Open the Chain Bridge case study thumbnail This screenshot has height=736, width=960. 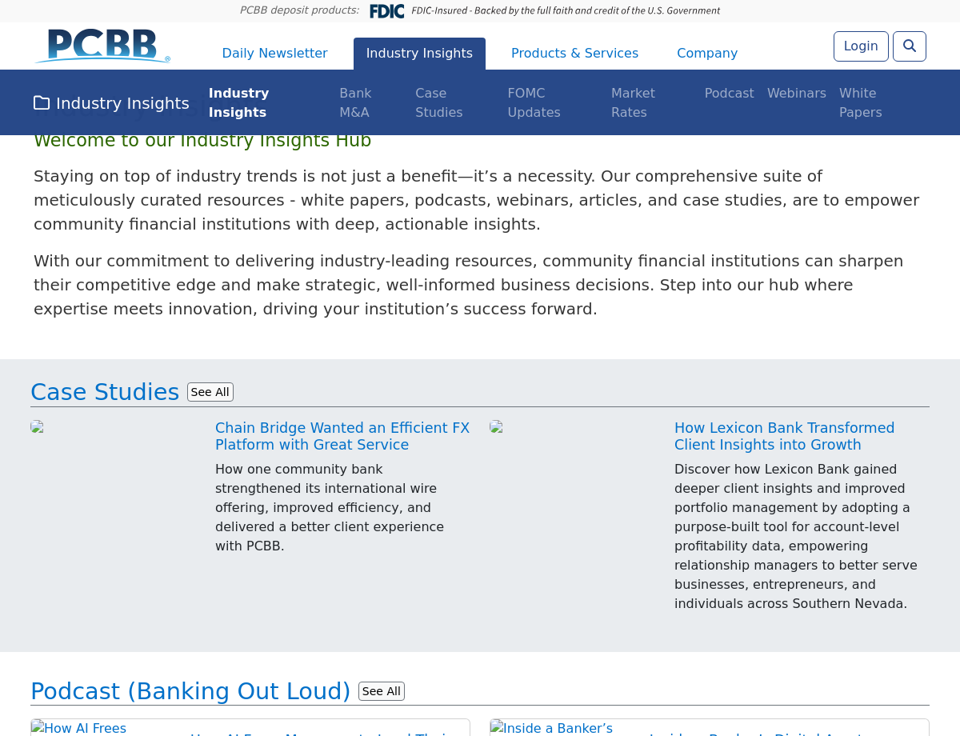click(x=37, y=426)
